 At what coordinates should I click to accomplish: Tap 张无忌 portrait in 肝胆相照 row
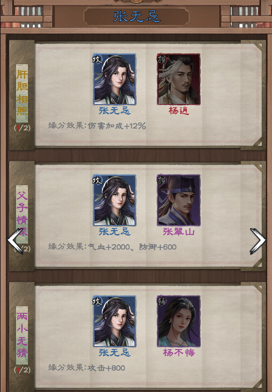(x=114, y=79)
